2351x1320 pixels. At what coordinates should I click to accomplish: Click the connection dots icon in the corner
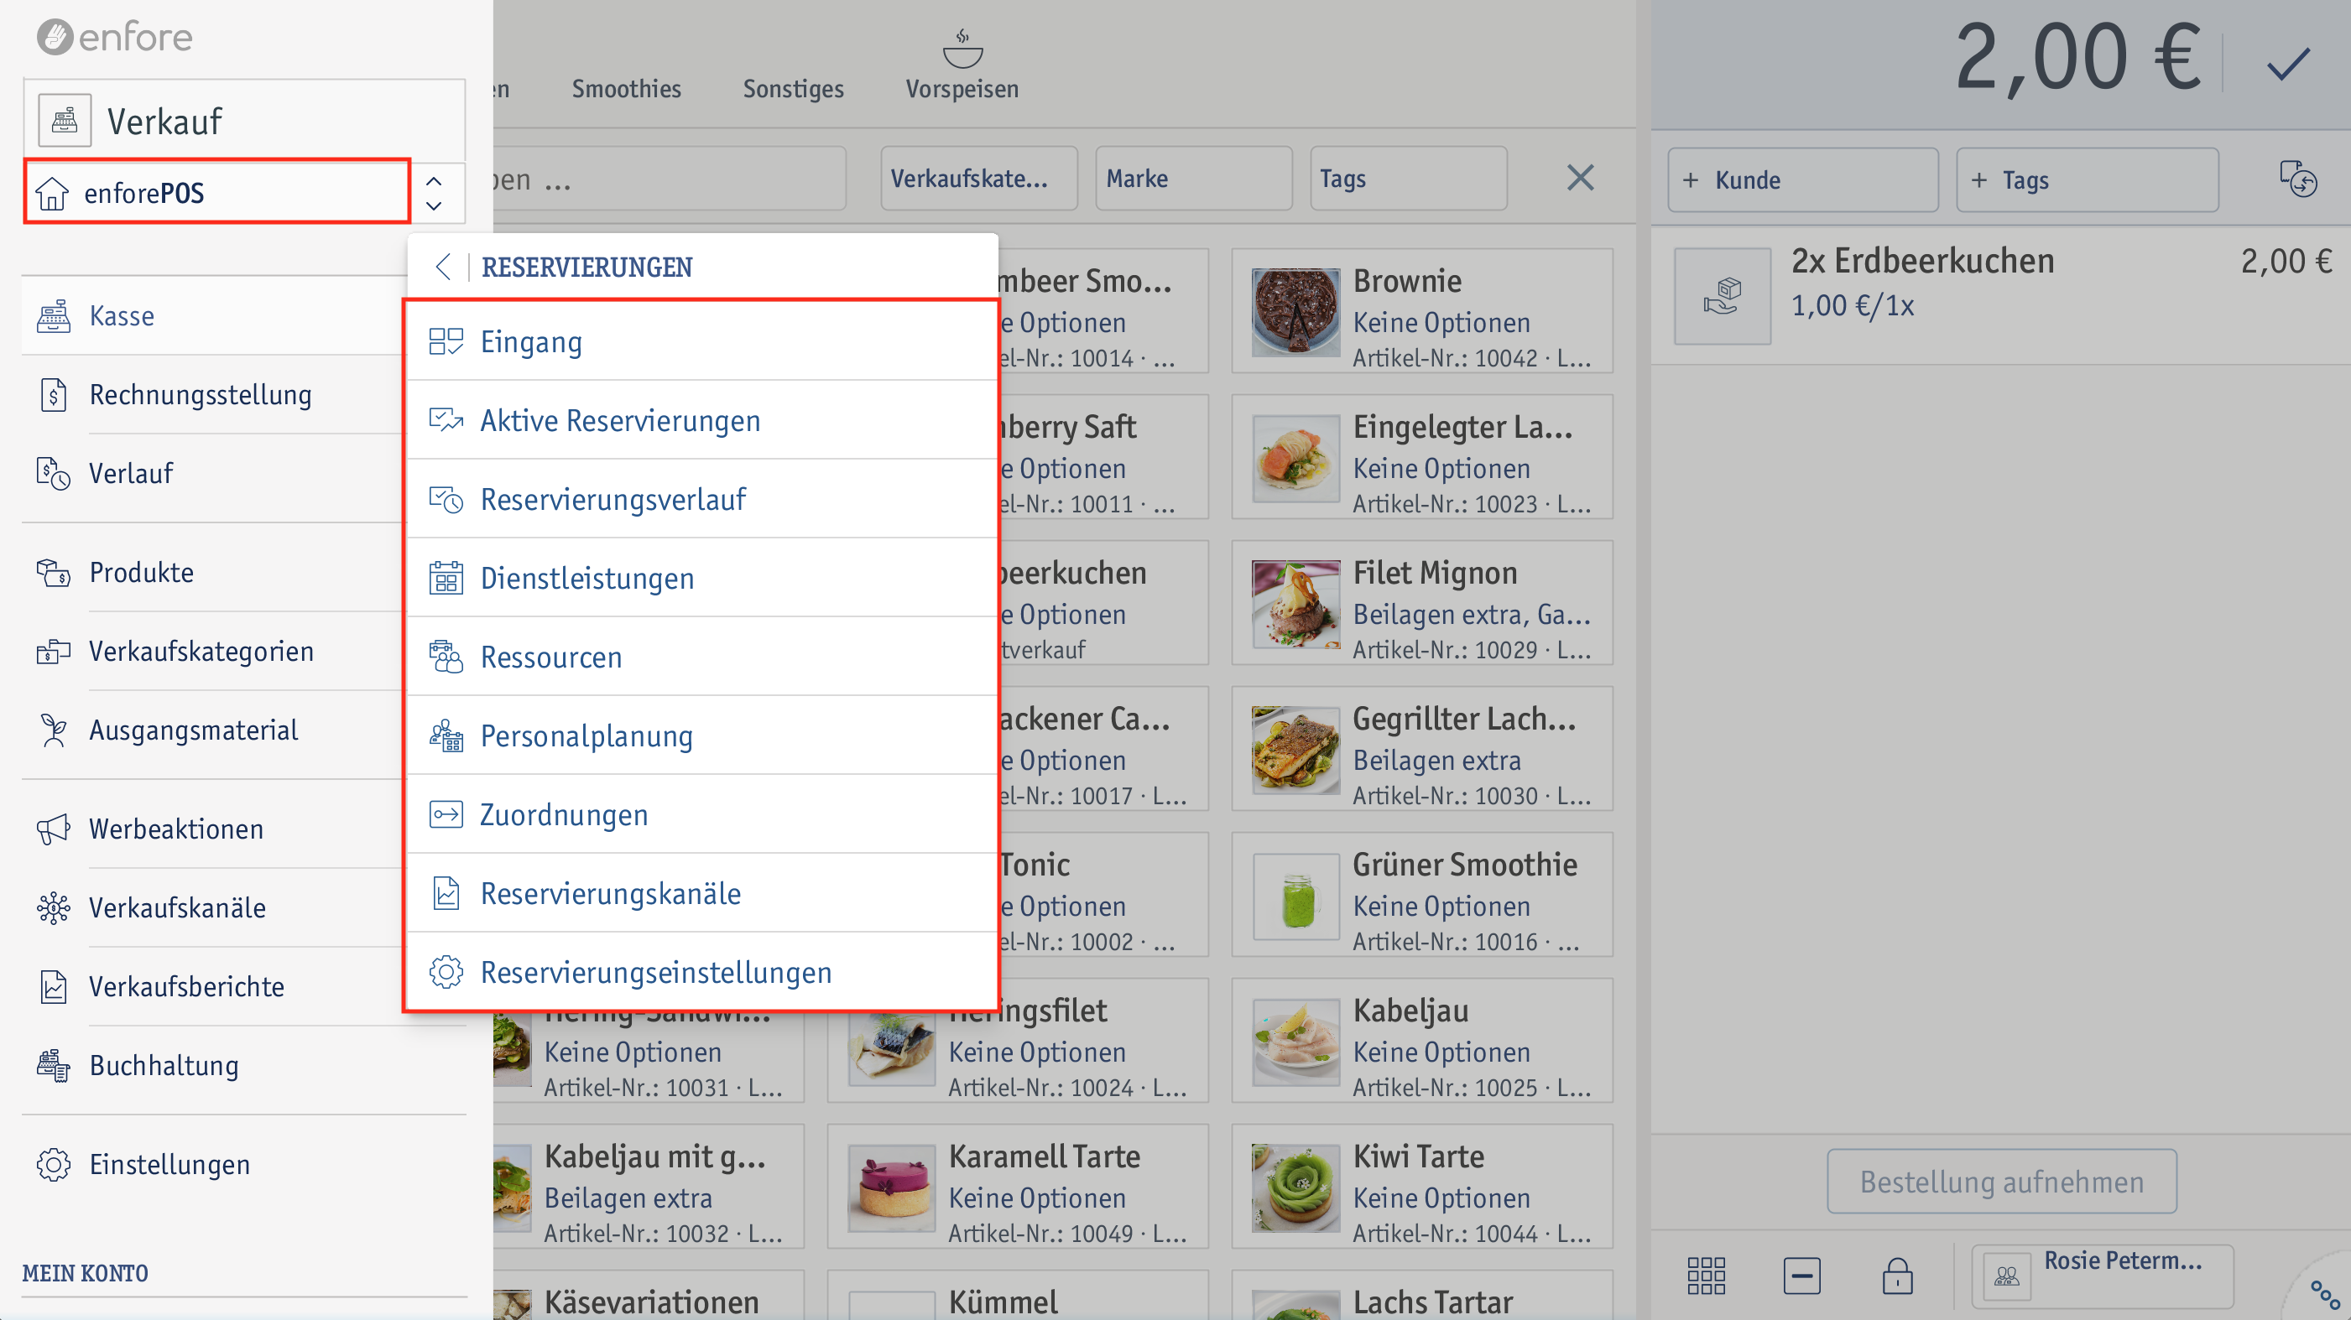(2323, 1293)
